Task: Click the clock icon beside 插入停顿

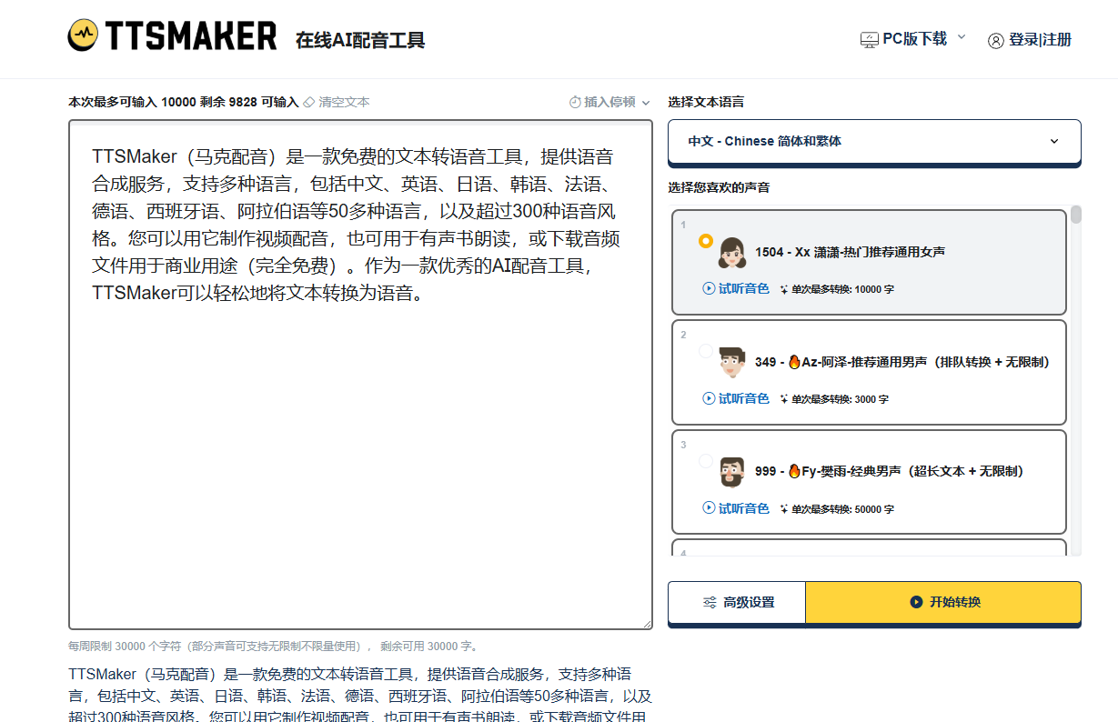Action: [x=575, y=102]
